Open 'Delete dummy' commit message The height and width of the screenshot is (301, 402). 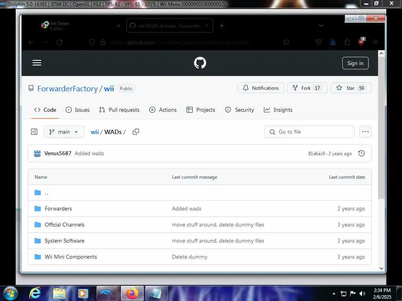[x=190, y=257]
